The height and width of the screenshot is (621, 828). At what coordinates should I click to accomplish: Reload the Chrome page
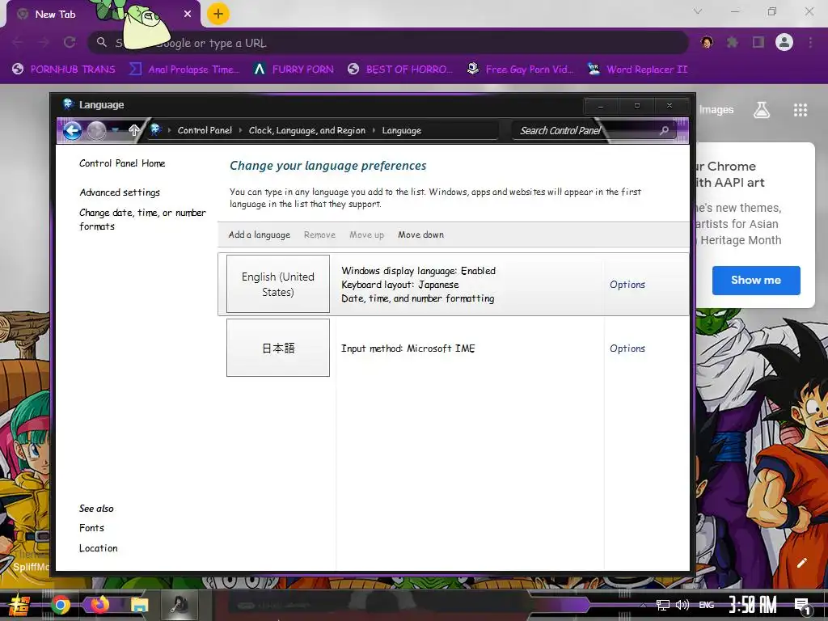pyautogui.click(x=70, y=42)
